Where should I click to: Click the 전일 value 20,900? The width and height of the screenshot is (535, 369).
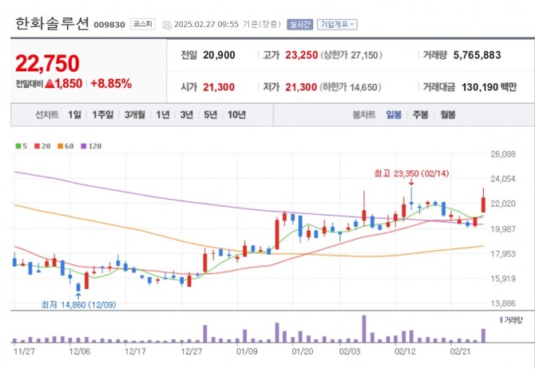pos(219,55)
